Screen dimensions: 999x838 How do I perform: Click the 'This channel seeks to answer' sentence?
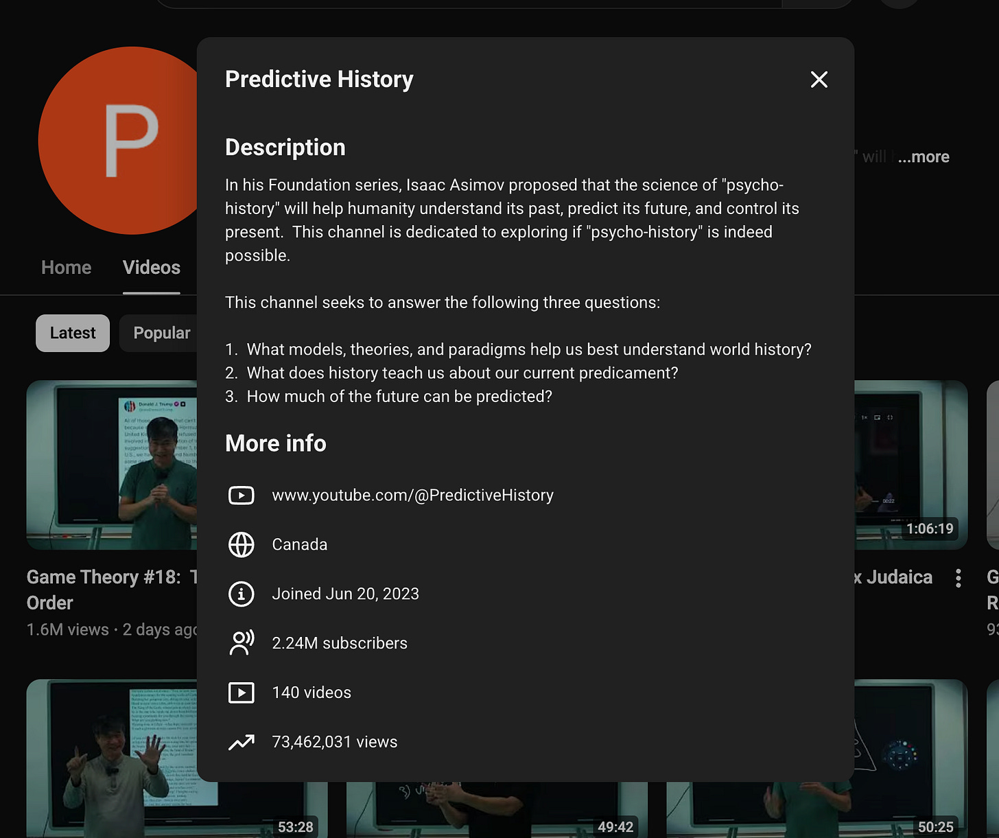point(443,303)
